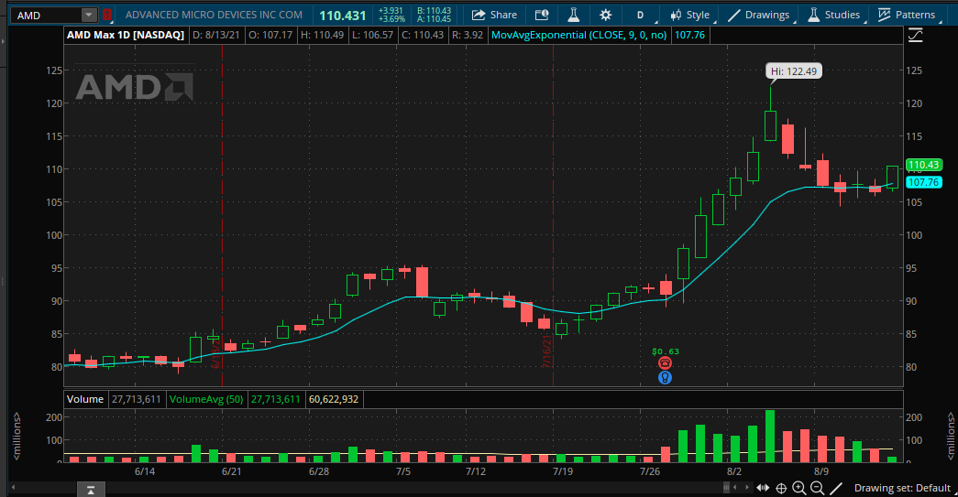This screenshot has height=497, width=958.
Task: Click the collapse panel arrow tab at bottom
Action: pos(91,490)
